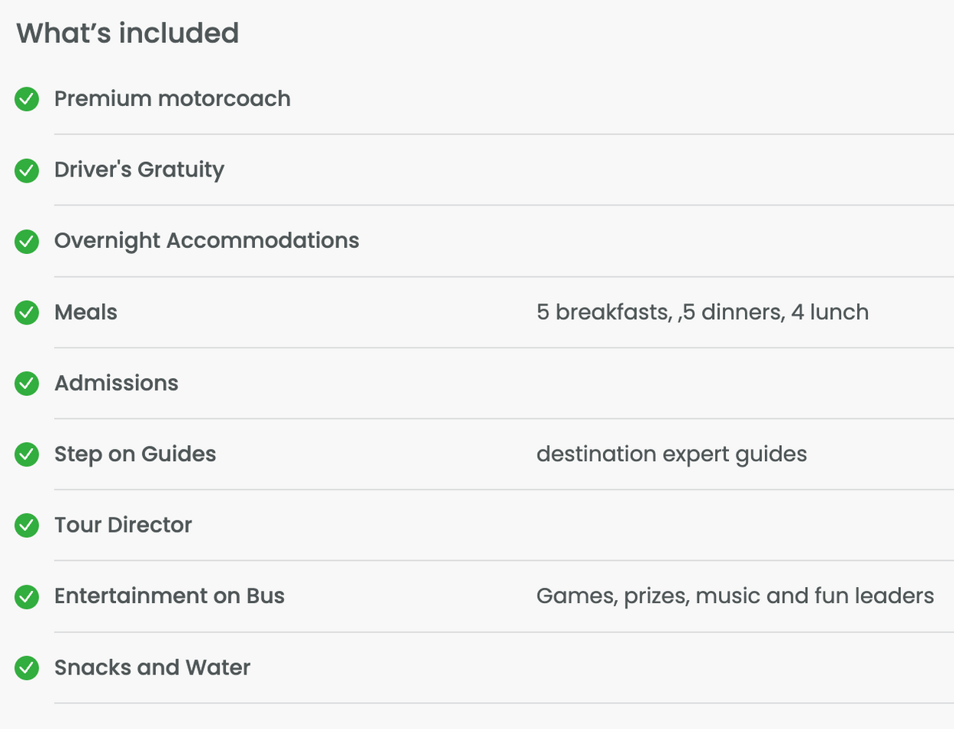Click the Snacks and Water label
This screenshot has width=954, height=729.
tap(152, 668)
